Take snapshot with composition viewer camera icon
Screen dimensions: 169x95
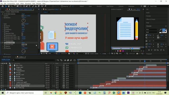tap(69, 54)
